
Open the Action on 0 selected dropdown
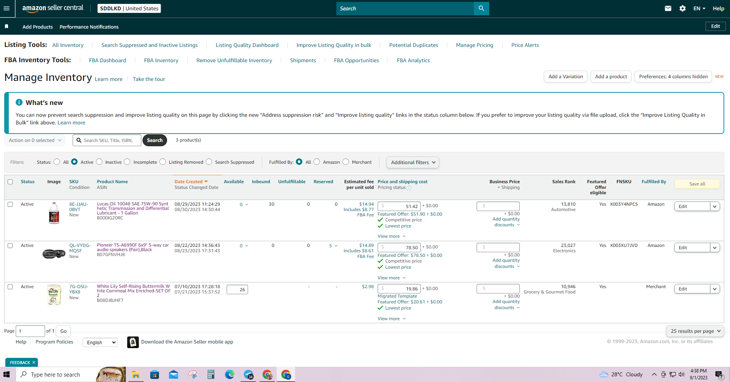pos(34,140)
